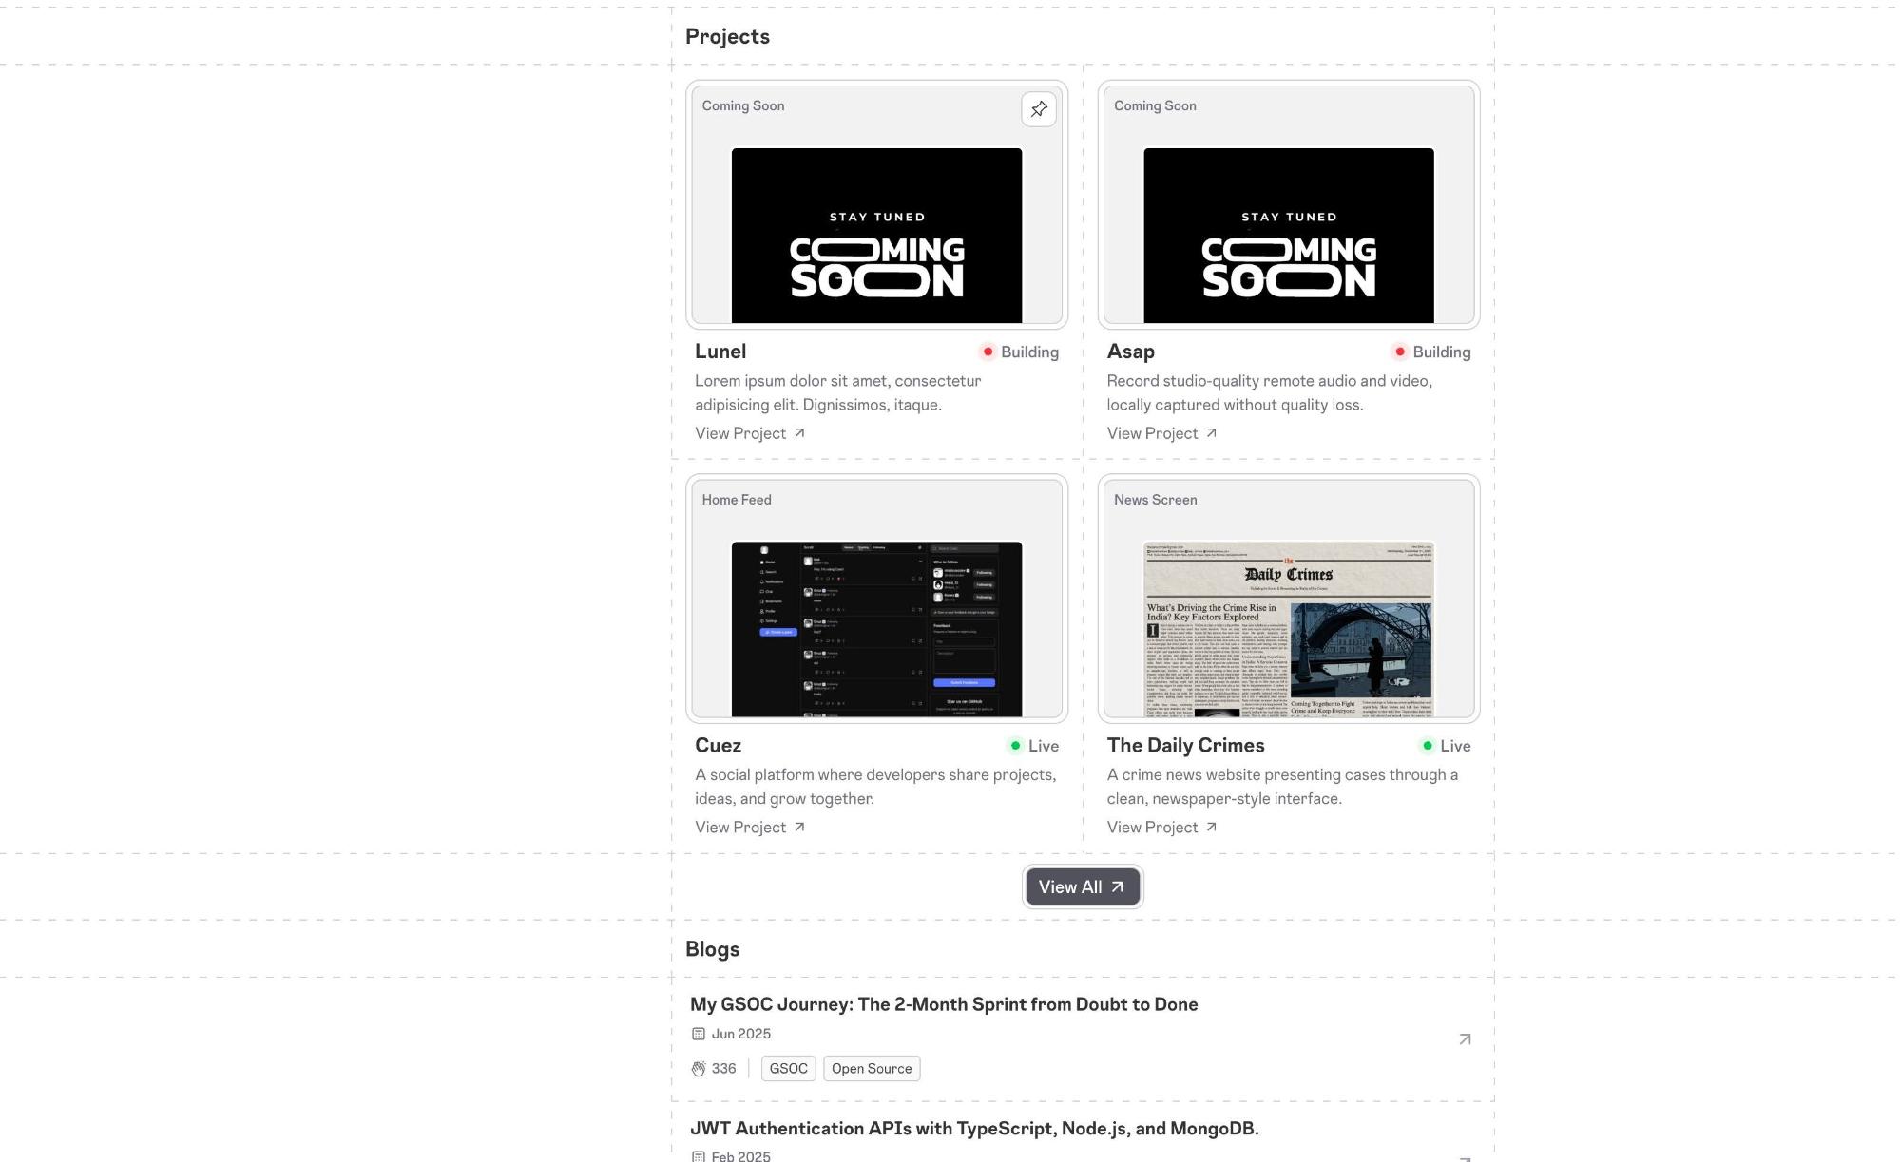Click the Cuez Home Feed thumbnail
Image resolution: width=1900 pixels, height=1162 pixels.
pos(876,629)
